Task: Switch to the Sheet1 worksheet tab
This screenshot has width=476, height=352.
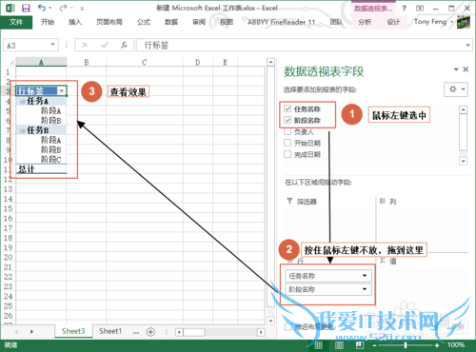Action: [x=110, y=331]
